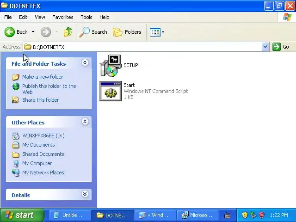Screen dimensions: 296x222
Task: Select the Start command script icon
Action: click(111, 91)
